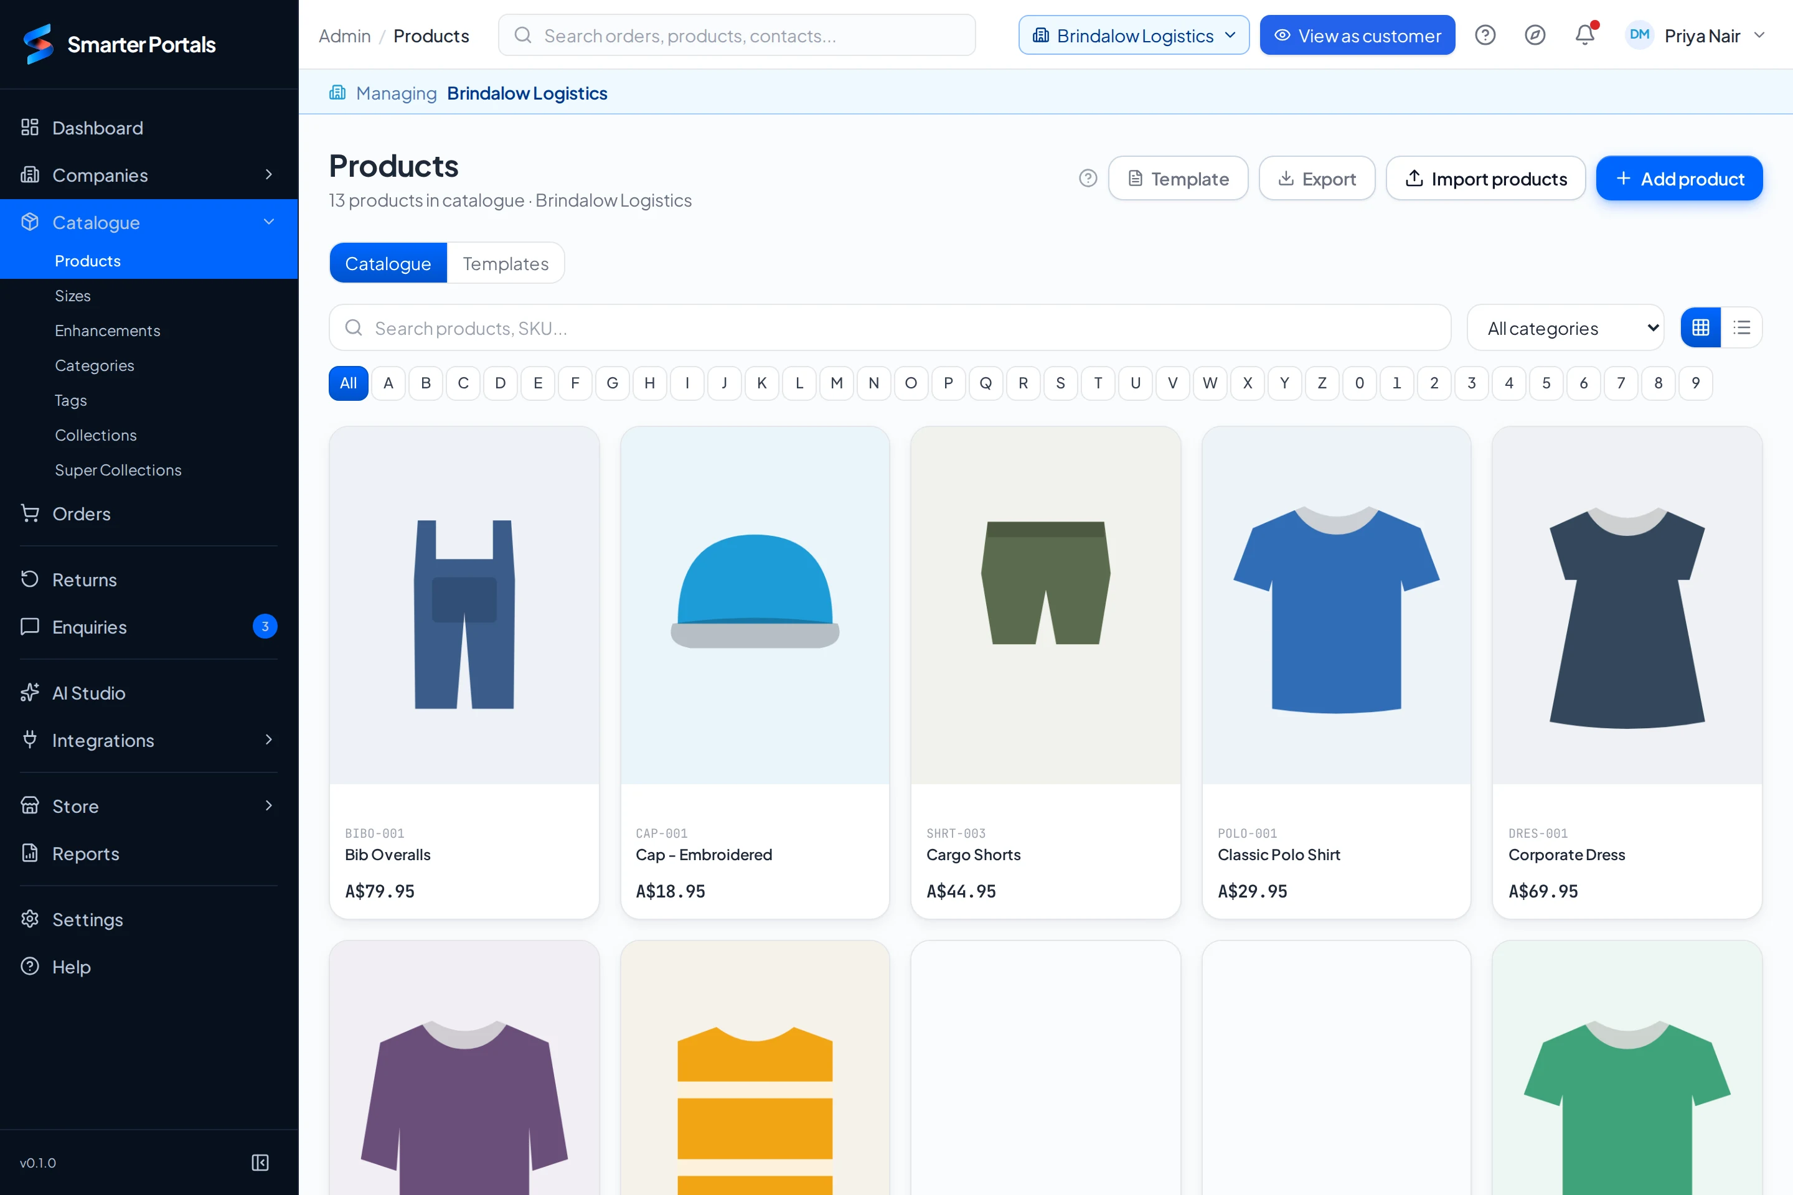Click the Export button

[1317, 179]
